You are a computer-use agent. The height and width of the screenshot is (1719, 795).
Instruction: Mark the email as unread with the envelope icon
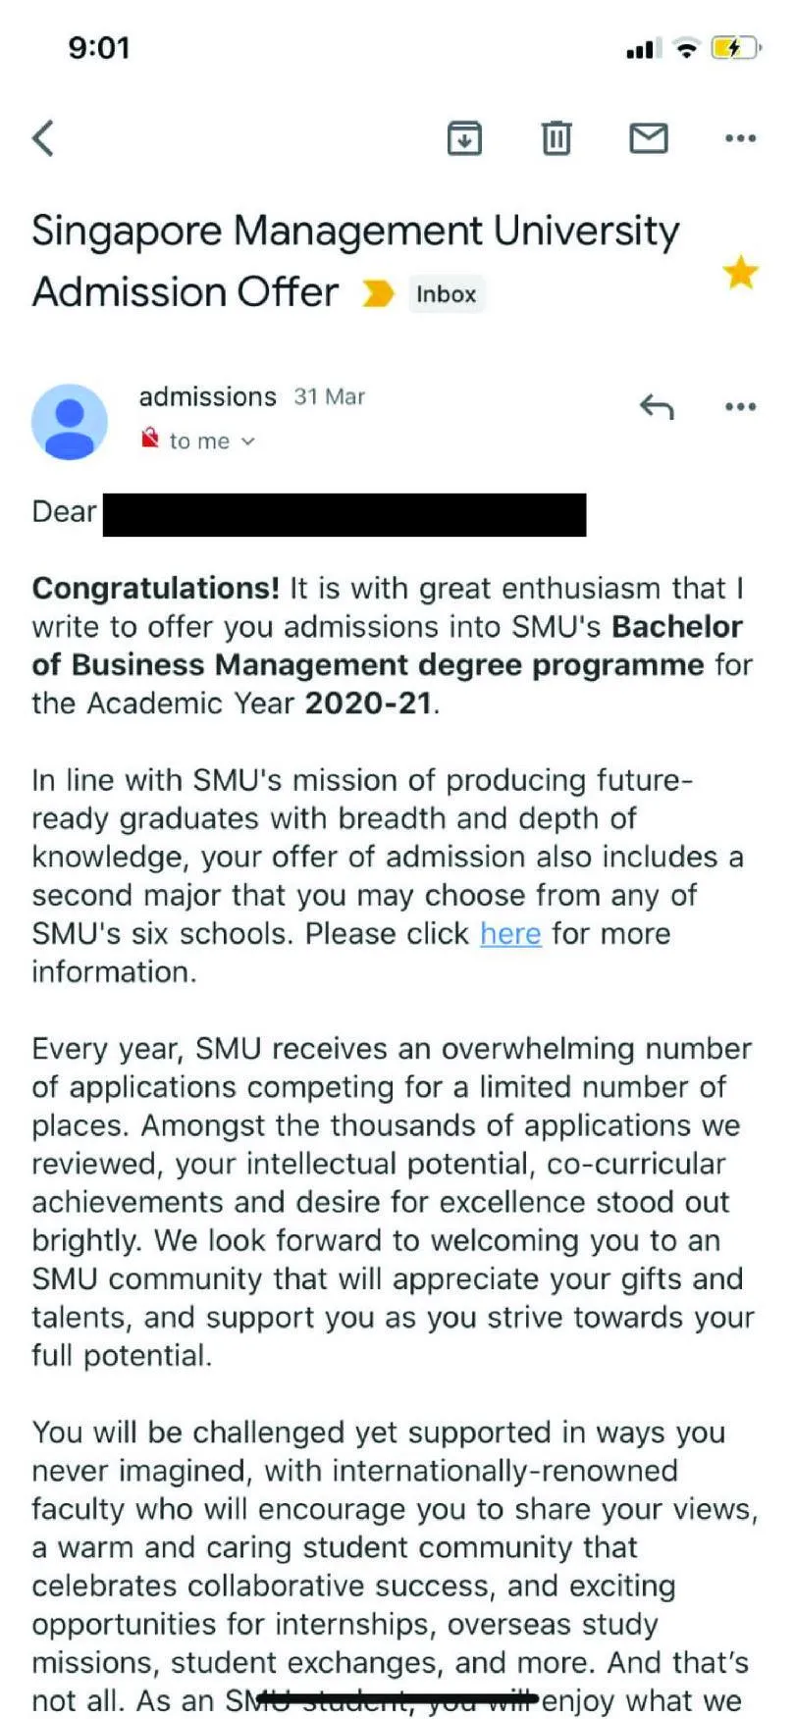coord(648,138)
